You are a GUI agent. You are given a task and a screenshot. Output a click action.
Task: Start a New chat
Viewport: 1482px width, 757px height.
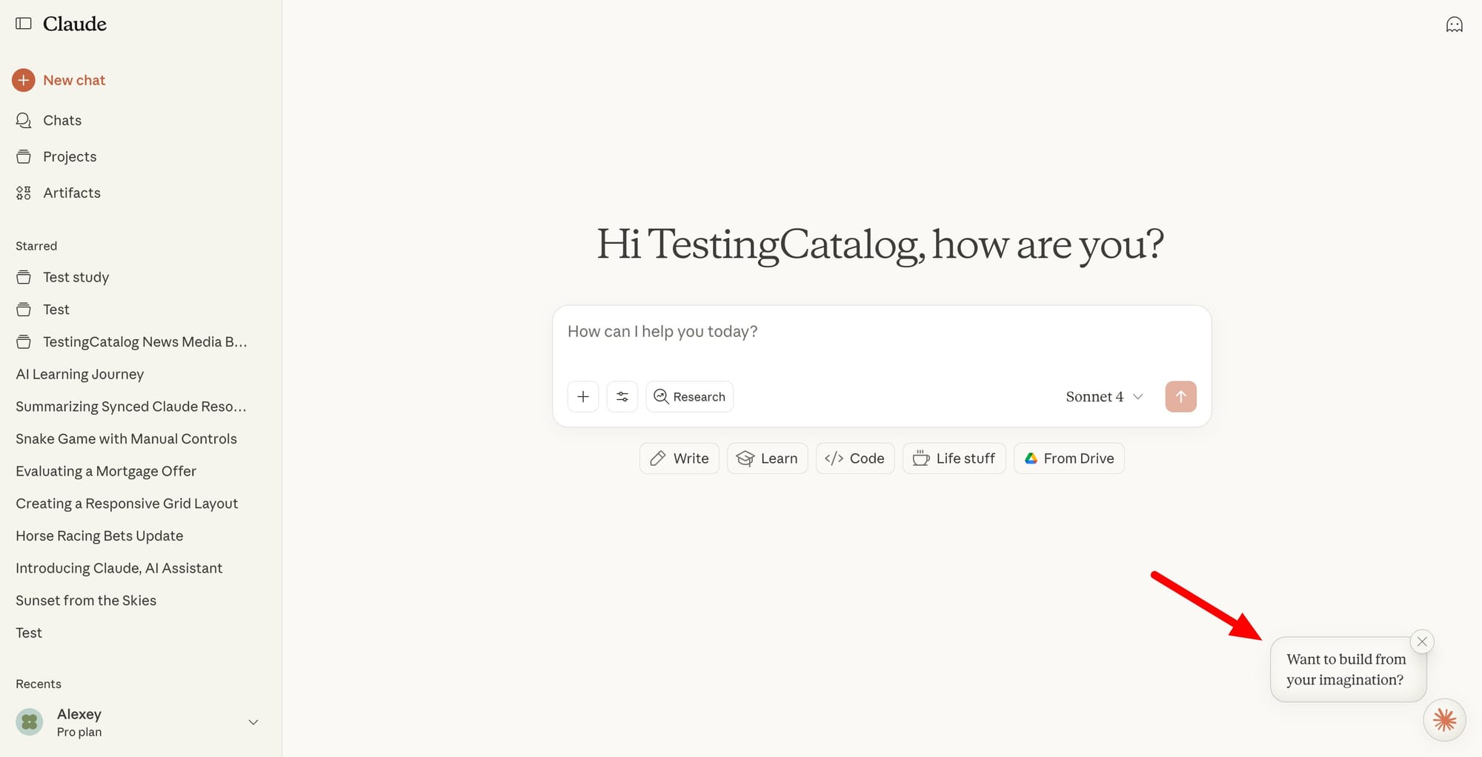pos(74,80)
